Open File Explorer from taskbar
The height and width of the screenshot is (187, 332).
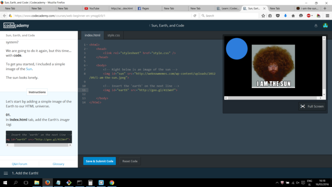37,183
